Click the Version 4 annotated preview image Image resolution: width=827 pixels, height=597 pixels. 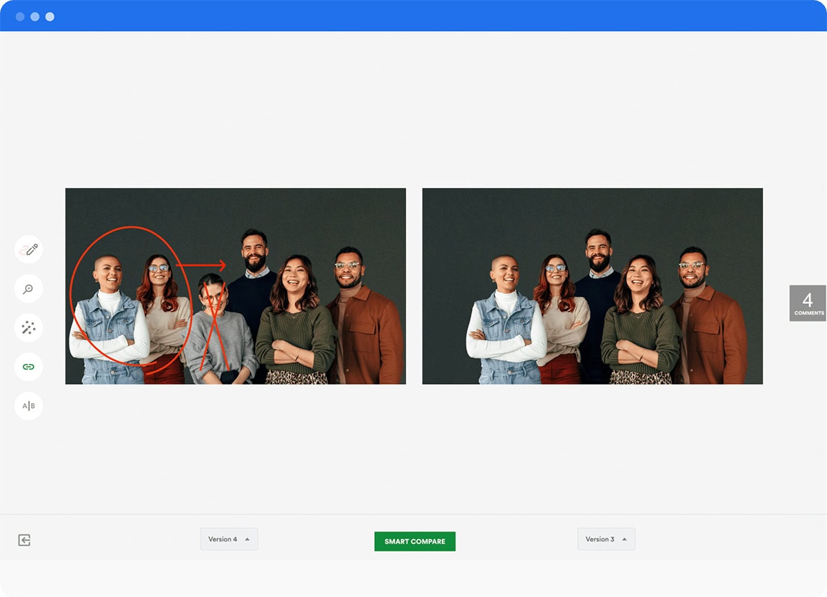coord(234,286)
